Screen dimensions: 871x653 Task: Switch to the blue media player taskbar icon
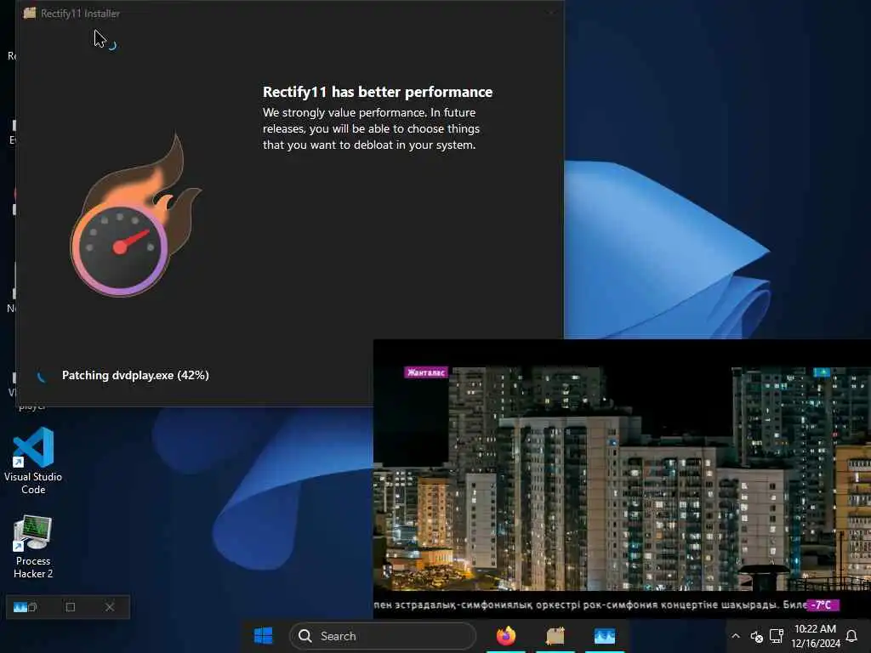click(605, 636)
